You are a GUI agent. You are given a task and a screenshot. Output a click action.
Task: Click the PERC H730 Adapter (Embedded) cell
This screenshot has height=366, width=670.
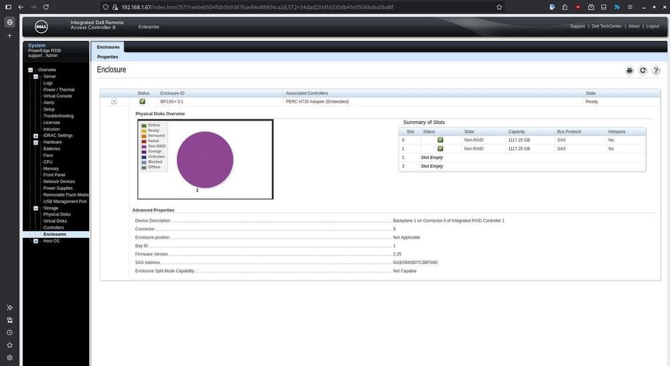click(317, 102)
